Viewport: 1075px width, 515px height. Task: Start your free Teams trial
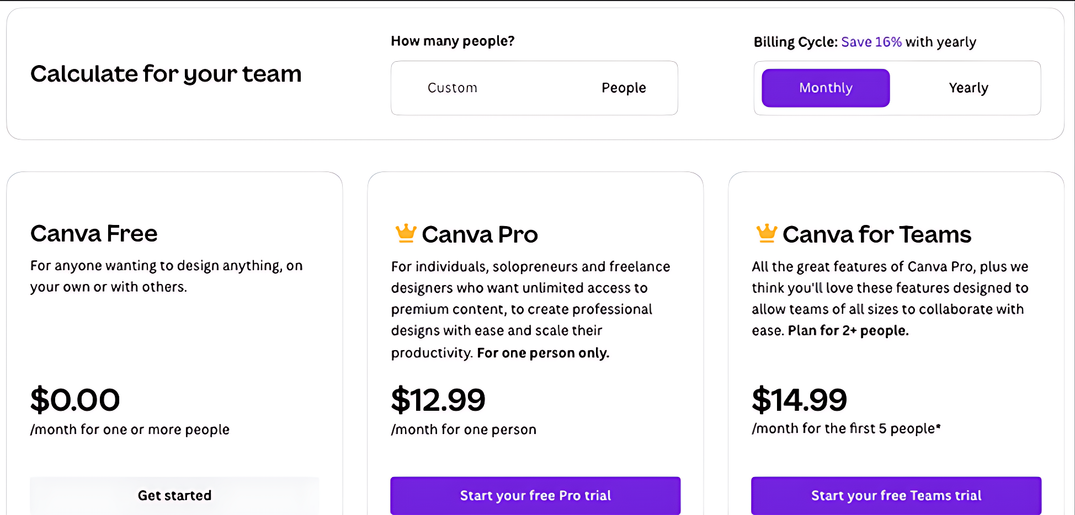click(895, 495)
